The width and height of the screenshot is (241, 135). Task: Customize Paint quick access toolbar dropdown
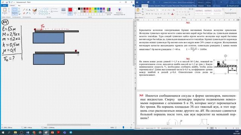[x=14, y=2]
